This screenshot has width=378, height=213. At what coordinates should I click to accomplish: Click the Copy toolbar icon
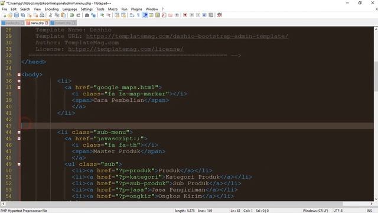click(57, 15)
